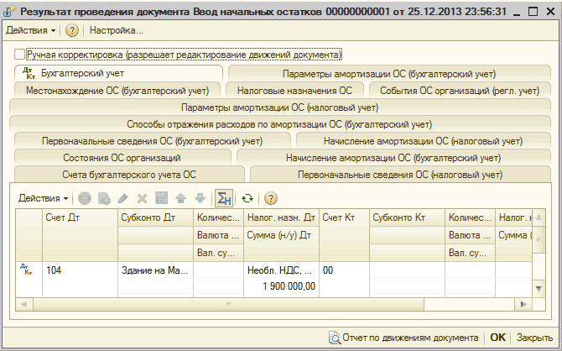Click the table vertical scrollbar down arrow
The image size is (562, 351).
click(539, 289)
